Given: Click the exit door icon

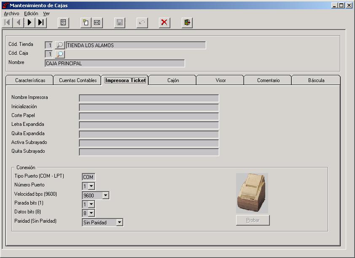Looking at the screenshot, I should [187, 23].
